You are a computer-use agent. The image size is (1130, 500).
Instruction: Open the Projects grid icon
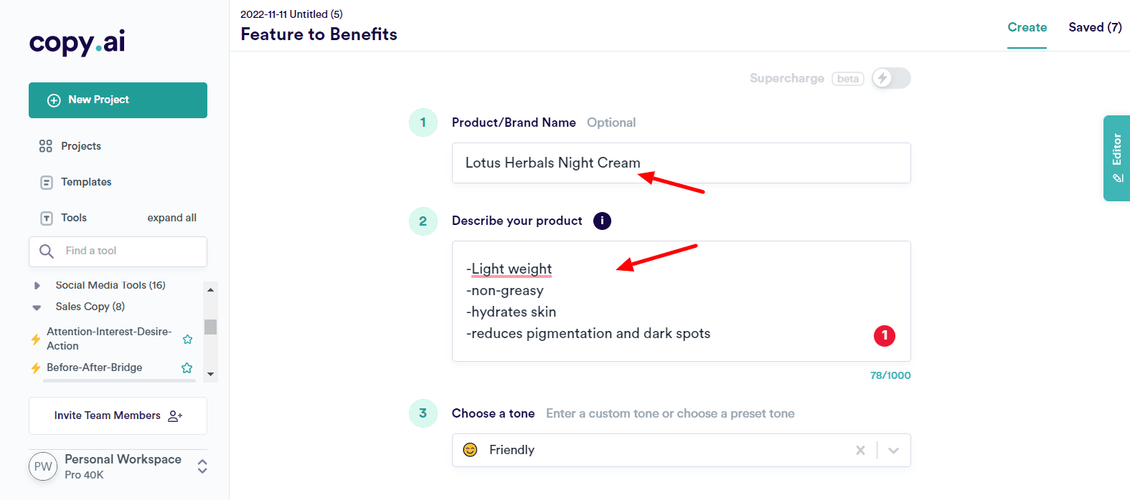click(x=46, y=146)
